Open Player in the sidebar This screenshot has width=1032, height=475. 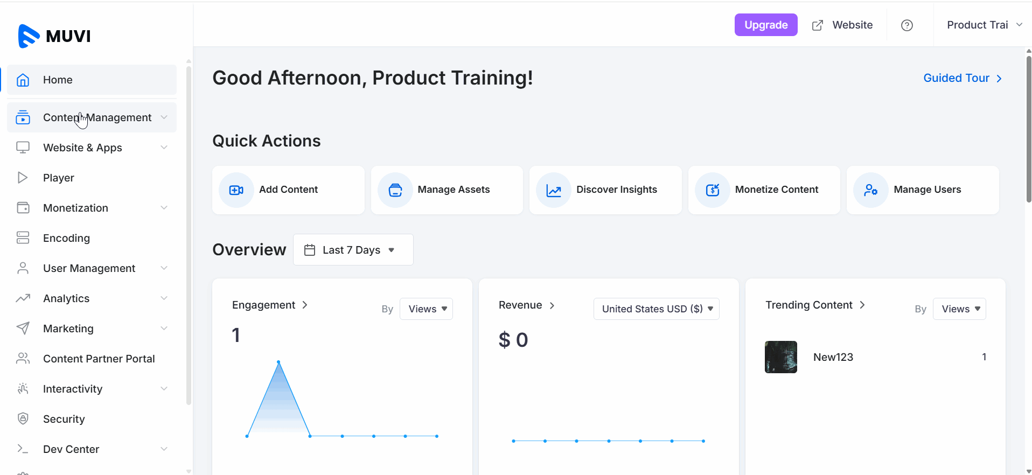click(x=59, y=178)
